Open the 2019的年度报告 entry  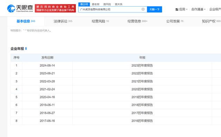pos(142,97)
